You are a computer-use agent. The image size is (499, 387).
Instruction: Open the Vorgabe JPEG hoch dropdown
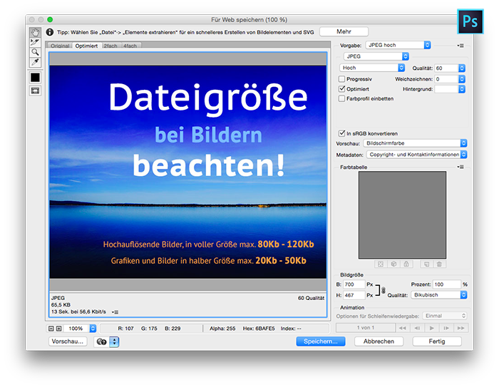pos(398,45)
